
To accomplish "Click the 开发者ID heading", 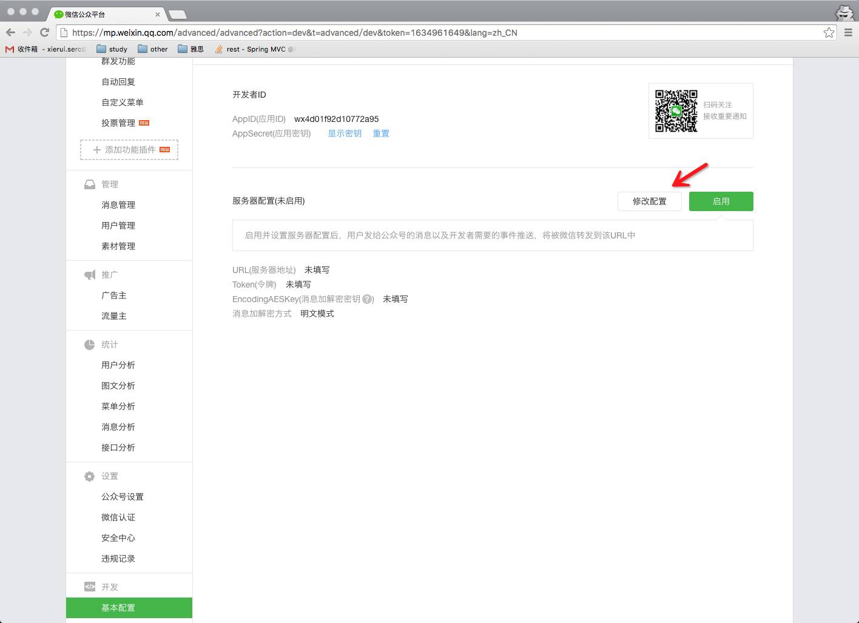I will pyautogui.click(x=249, y=95).
